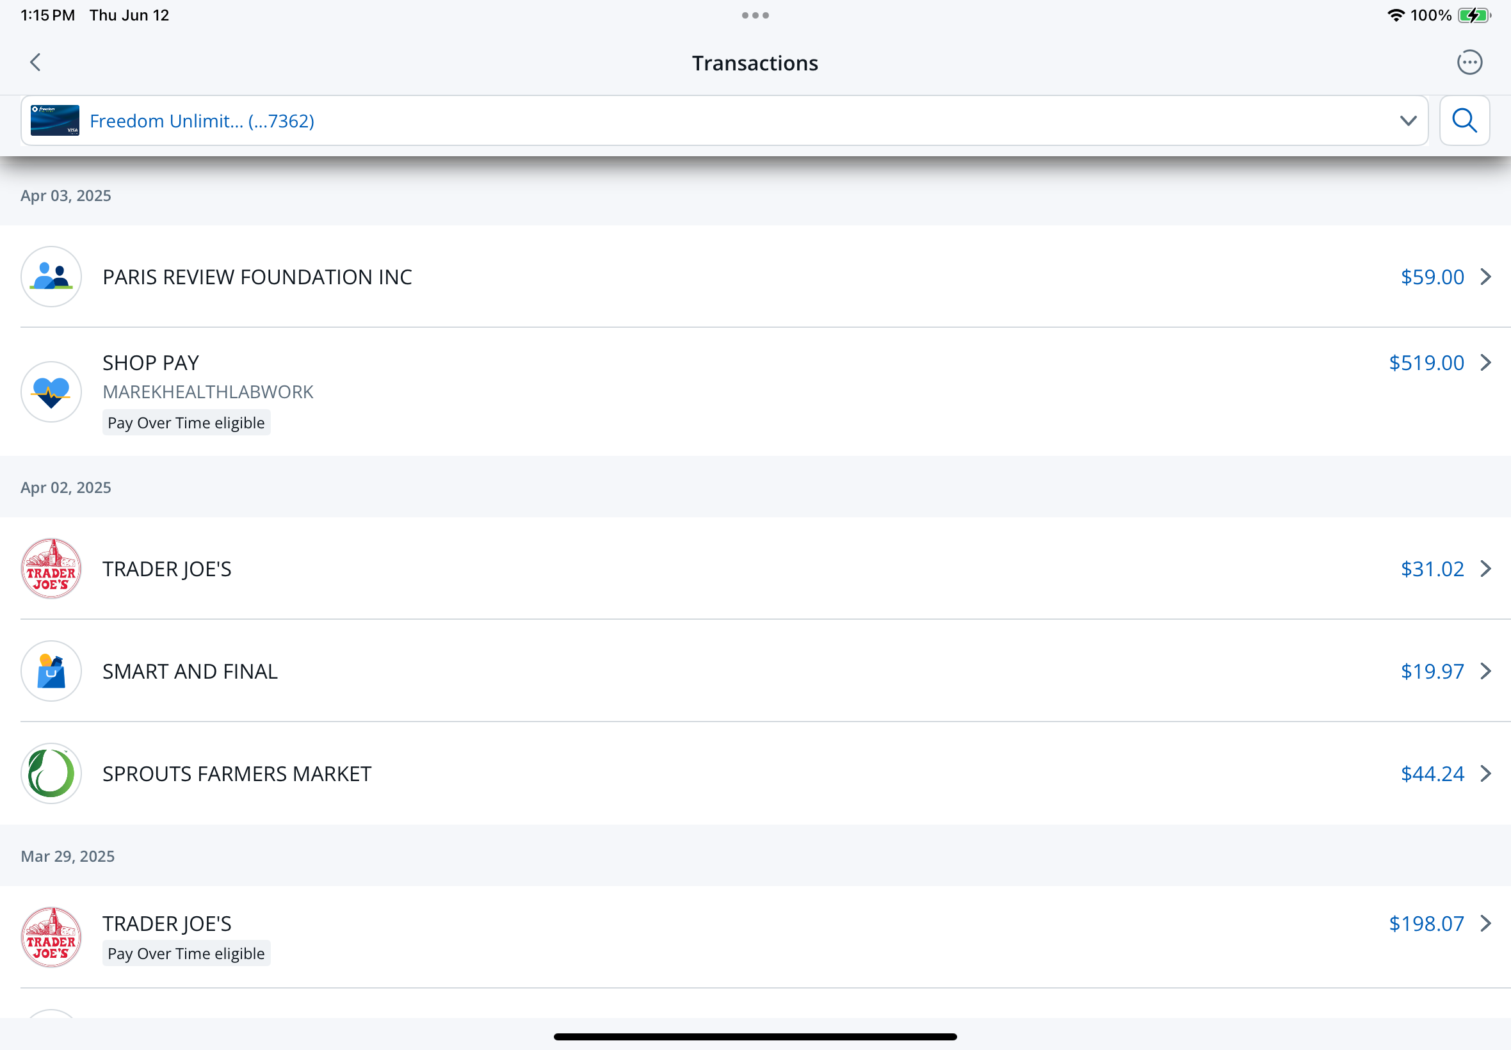1511x1050 pixels.
Task: Tap the Apr 02, 2025 date header
Action: click(x=66, y=487)
